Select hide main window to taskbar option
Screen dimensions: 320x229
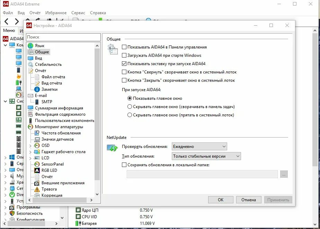(x=130, y=107)
